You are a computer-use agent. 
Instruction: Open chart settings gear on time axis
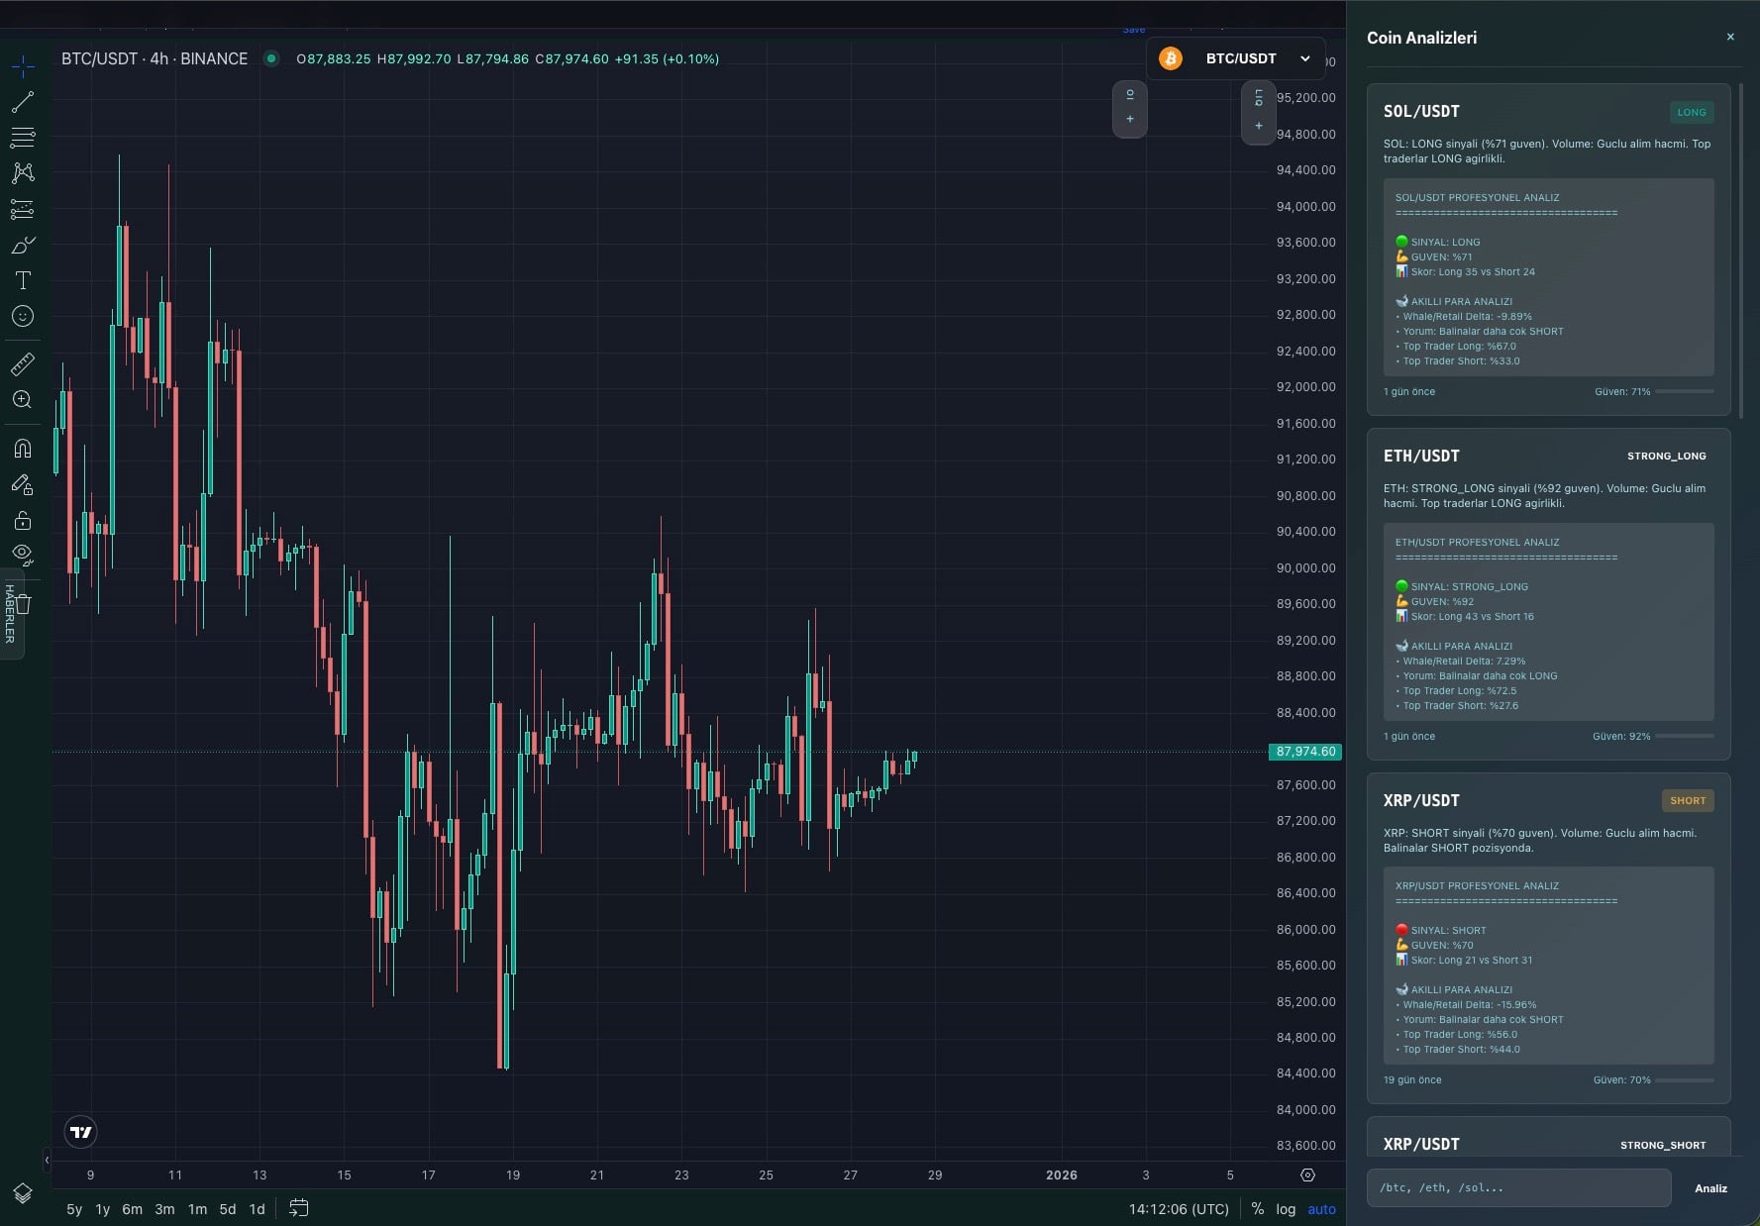[x=1307, y=1175]
